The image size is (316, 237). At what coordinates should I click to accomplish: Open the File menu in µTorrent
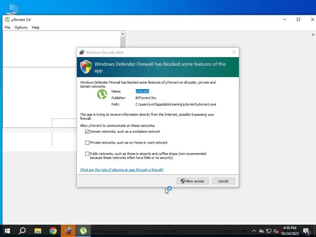click(x=7, y=27)
